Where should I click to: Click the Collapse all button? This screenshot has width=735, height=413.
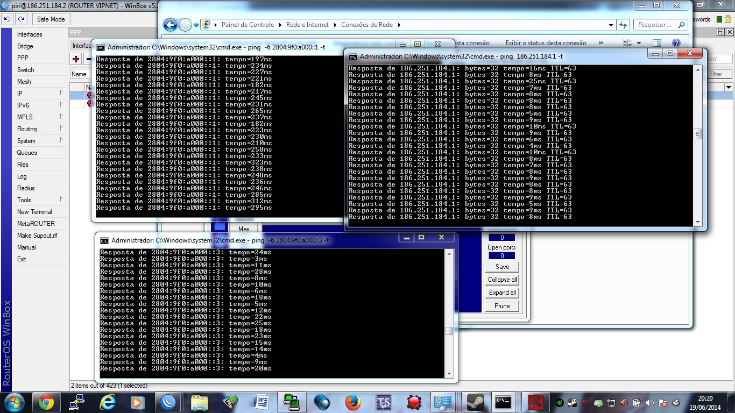[x=502, y=280]
